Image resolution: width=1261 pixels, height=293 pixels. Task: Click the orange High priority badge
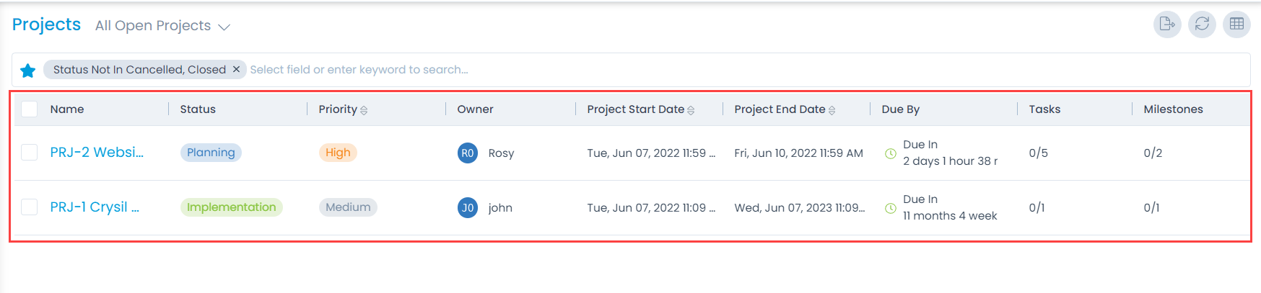338,153
